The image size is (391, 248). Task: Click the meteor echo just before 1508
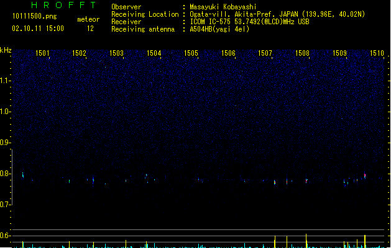(306, 181)
